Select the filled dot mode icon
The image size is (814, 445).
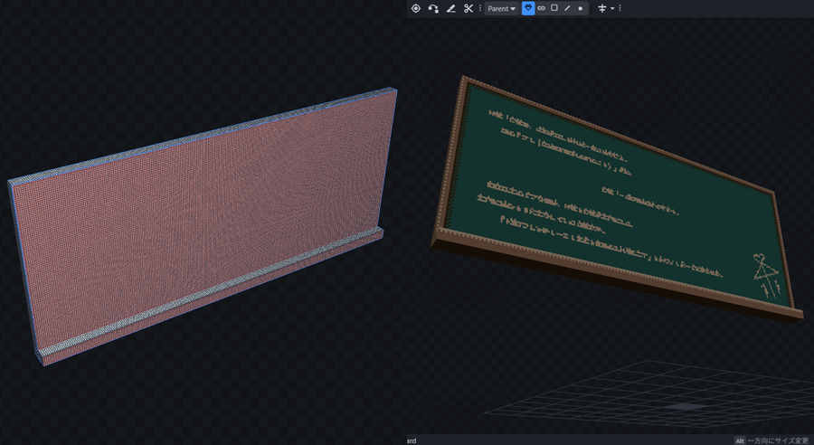point(581,8)
